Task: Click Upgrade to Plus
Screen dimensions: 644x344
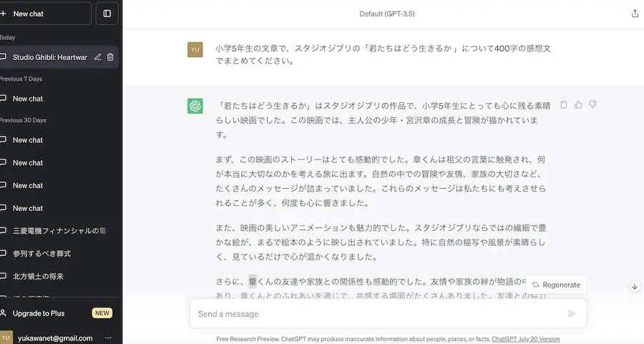Action: (x=39, y=313)
